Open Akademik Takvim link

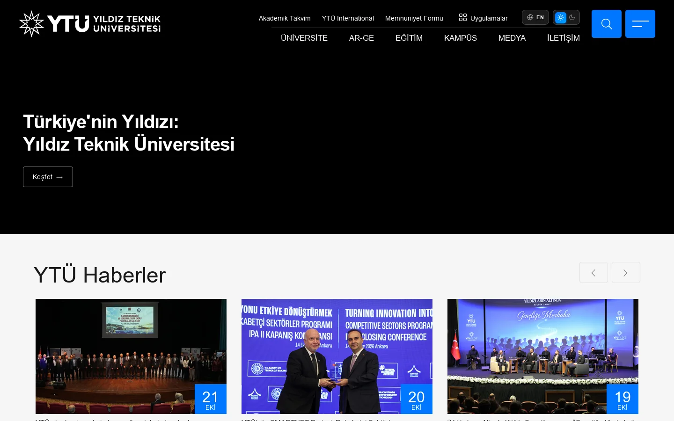click(x=285, y=18)
